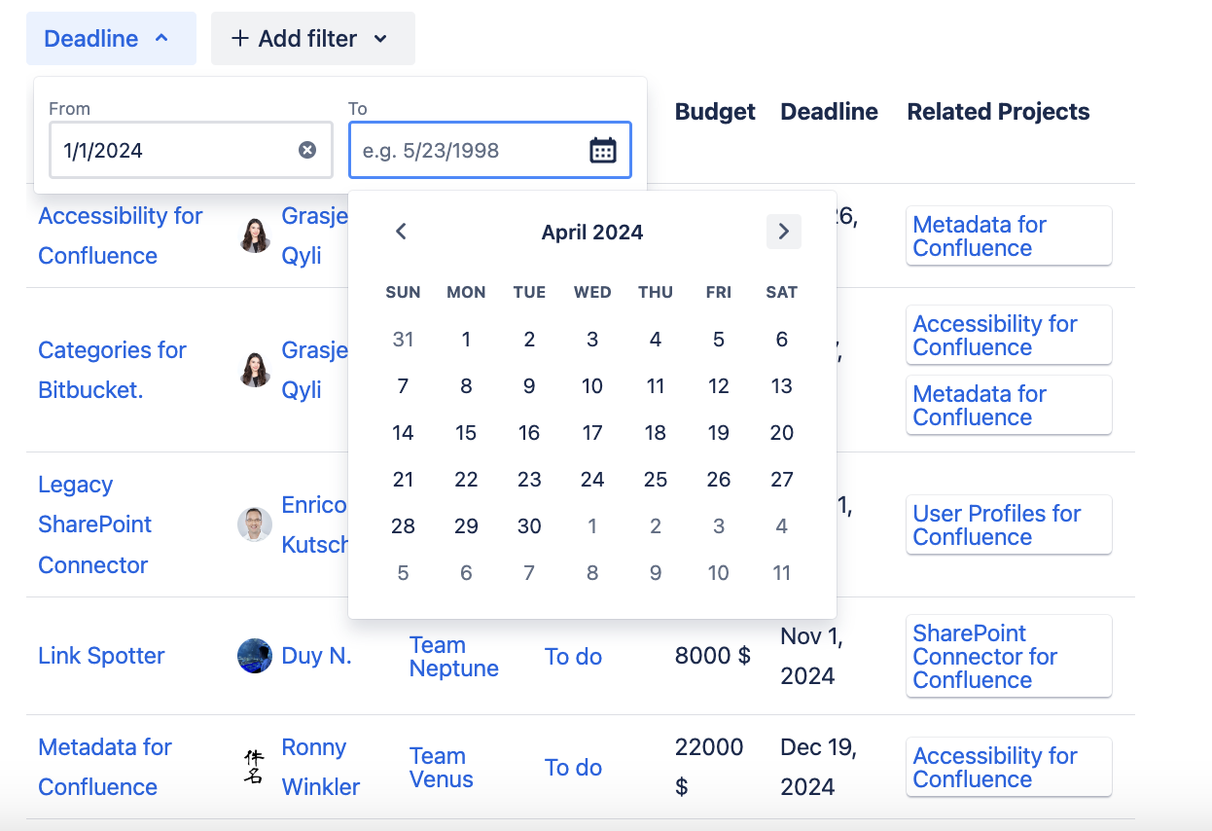Click Grasje Qyli avatar in Accessibility row
Image resolution: width=1212 pixels, height=831 pixels.
coord(255,235)
